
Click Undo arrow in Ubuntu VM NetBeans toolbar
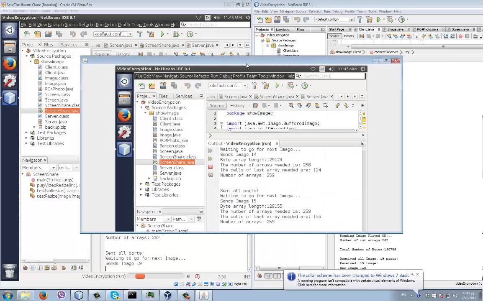click(x=73, y=34)
